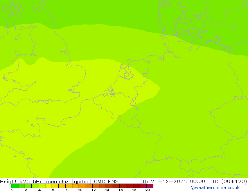This screenshot has width=248, height=191.
Task: Pick the amber swatch starting at label 8
Action: point(69,186)
